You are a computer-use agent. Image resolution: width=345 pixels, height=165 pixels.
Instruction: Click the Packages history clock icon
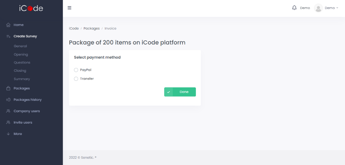(x=9, y=100)
